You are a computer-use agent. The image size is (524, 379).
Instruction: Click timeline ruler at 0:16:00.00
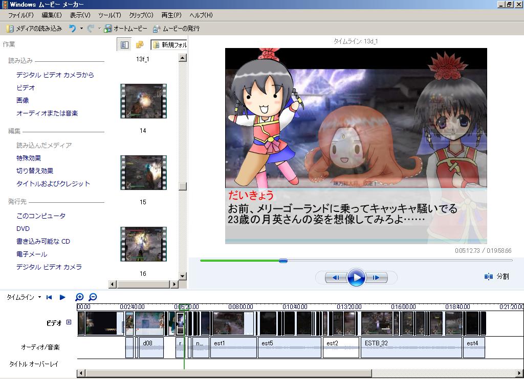click(403, 307)
